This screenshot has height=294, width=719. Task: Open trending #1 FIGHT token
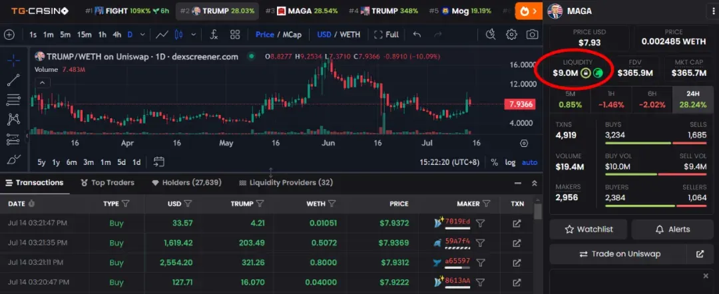[127, 11]
